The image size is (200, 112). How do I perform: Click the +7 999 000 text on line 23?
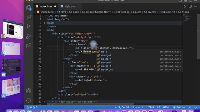[88, 69]
